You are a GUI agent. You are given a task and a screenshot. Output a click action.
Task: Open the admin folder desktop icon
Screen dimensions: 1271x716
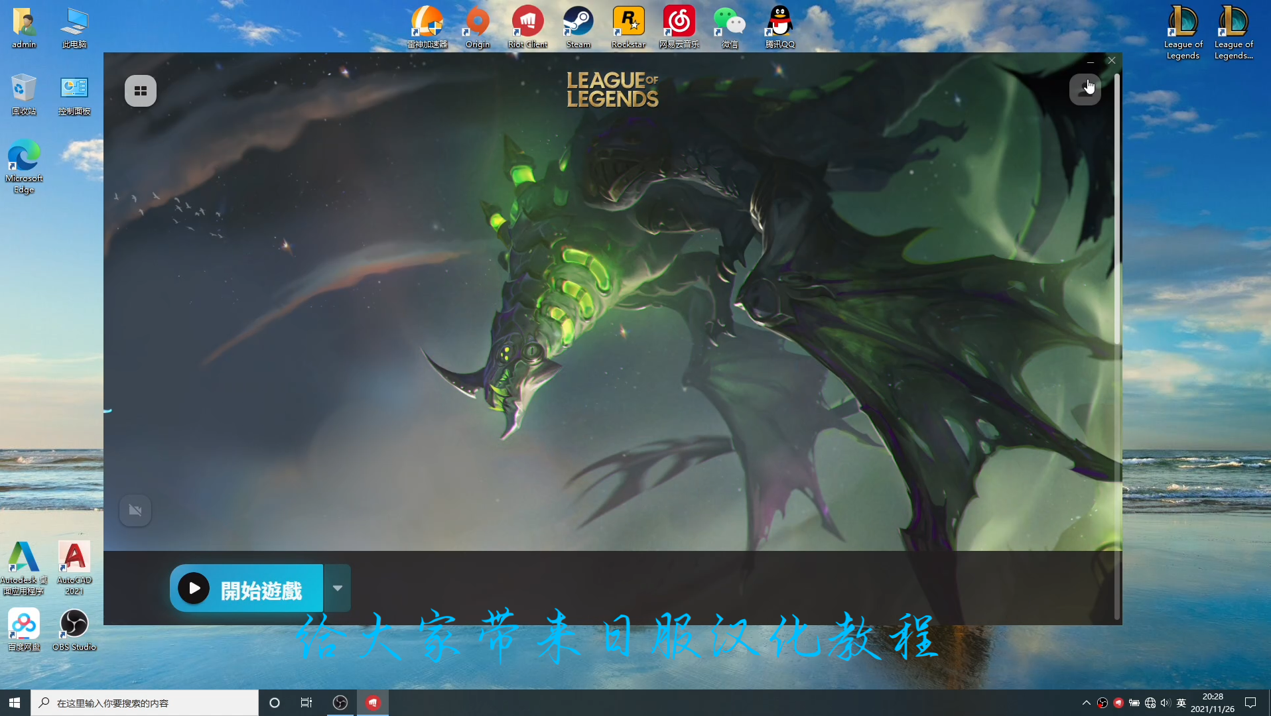[x=24, y=28]
